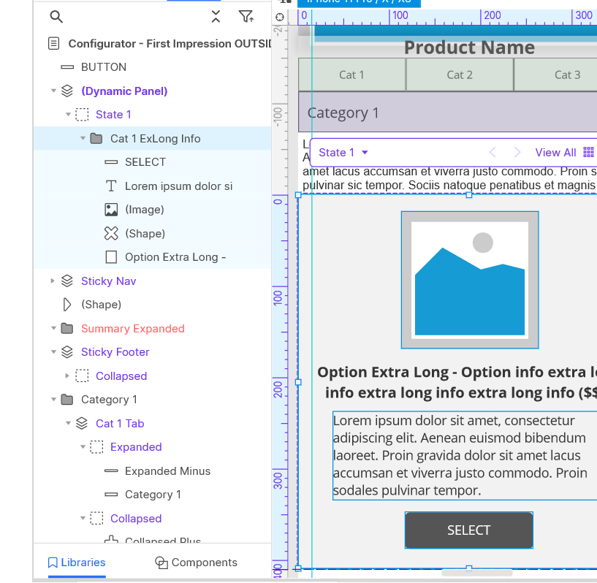Open the outline filter funnel icon

pos(246,16)
